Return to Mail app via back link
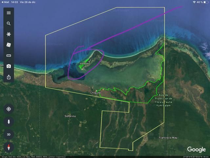This screenshot has height=158, width=210. (5, 2)
